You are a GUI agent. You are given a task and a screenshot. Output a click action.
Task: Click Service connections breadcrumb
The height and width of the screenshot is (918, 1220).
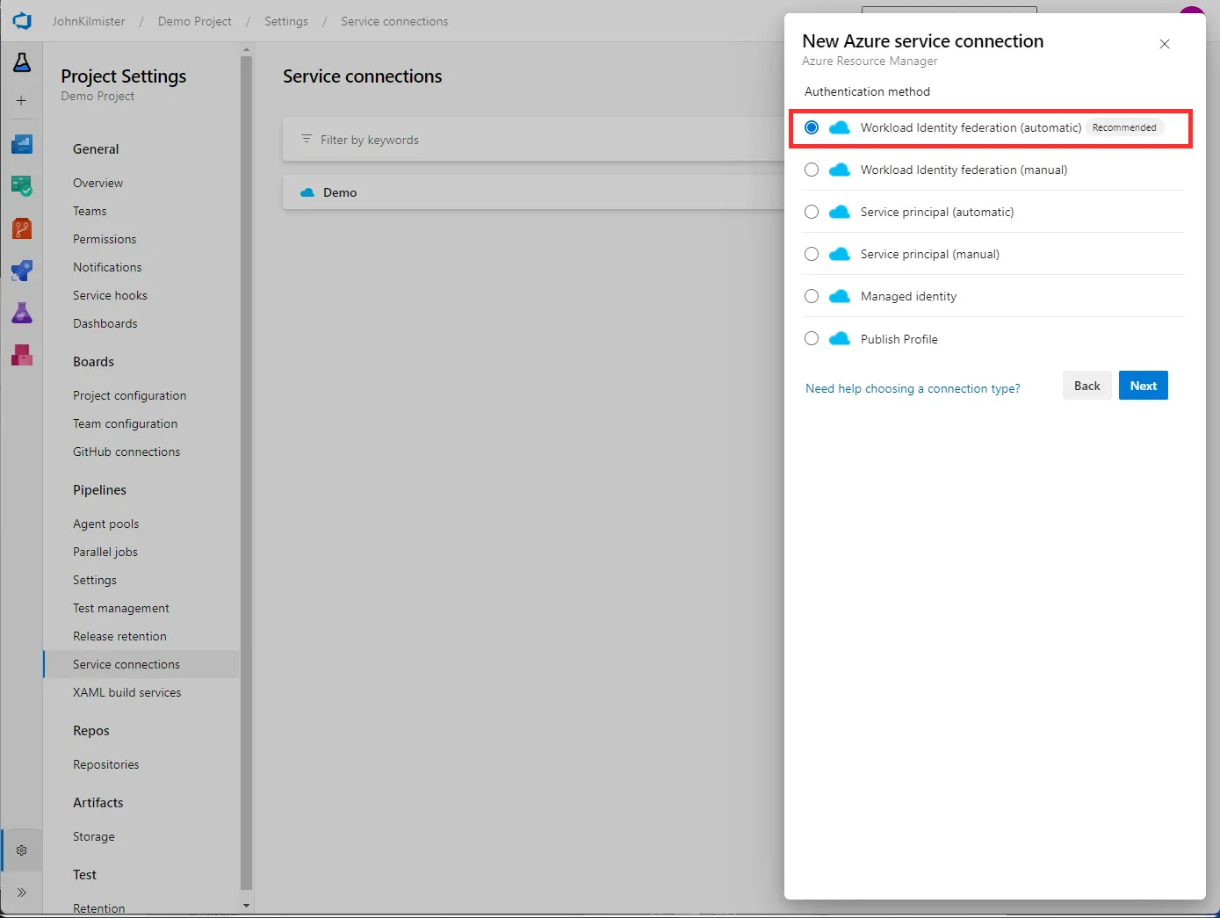(x=394, y=21)
